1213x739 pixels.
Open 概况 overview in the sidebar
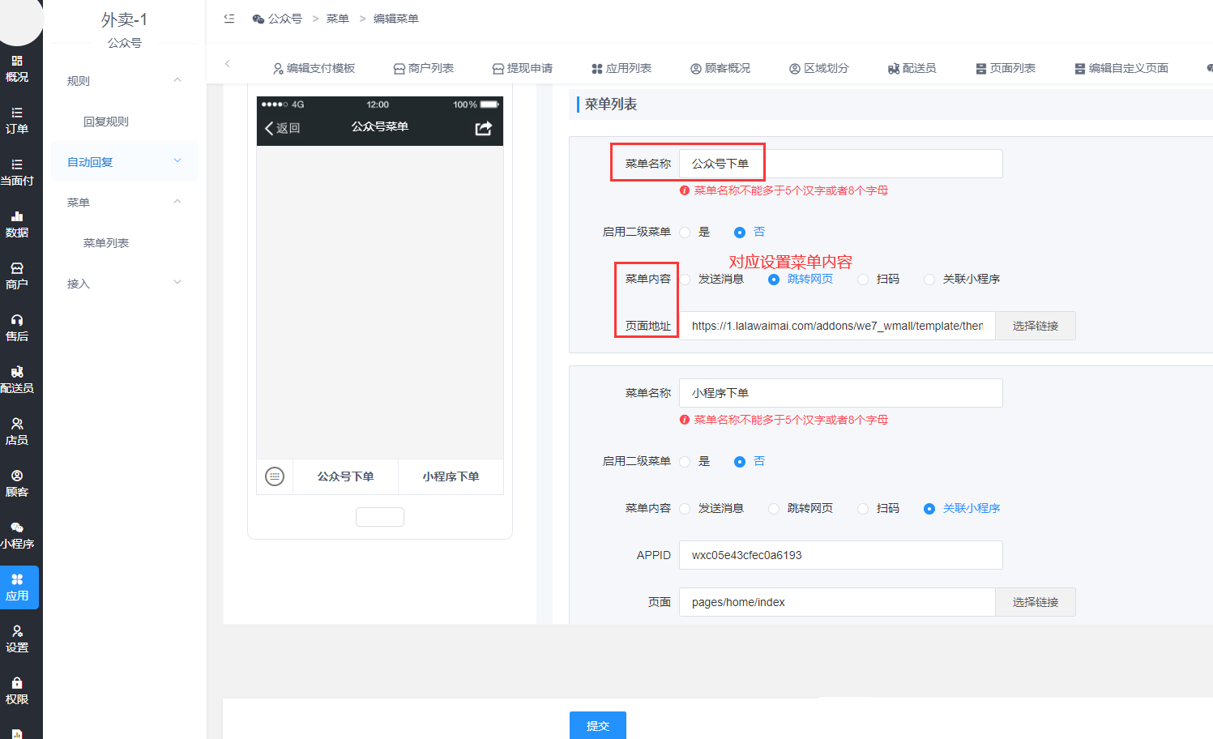(17, 69)
